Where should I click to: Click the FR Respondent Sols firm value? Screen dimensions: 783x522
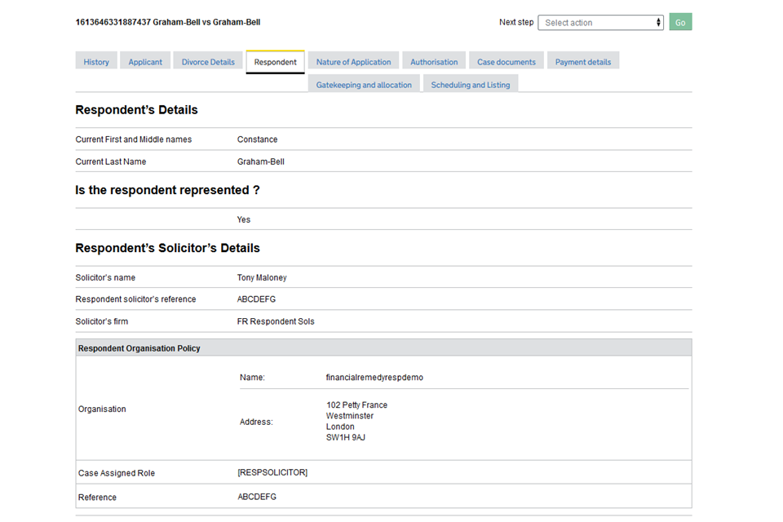click(x=276, y=321)
